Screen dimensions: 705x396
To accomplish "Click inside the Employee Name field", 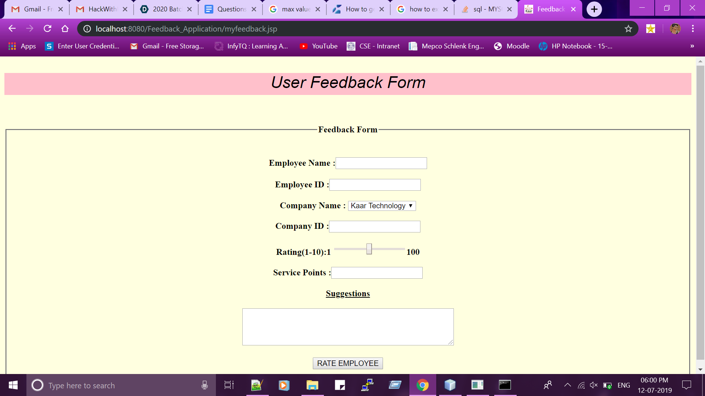I will click(x=381, y=163).
